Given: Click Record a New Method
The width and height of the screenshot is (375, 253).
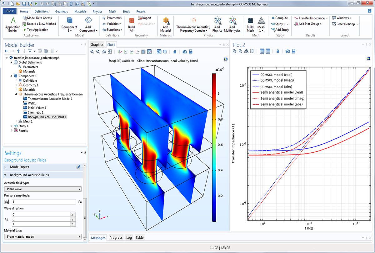Looking at the screenshot, I should [x=39, y=24].
